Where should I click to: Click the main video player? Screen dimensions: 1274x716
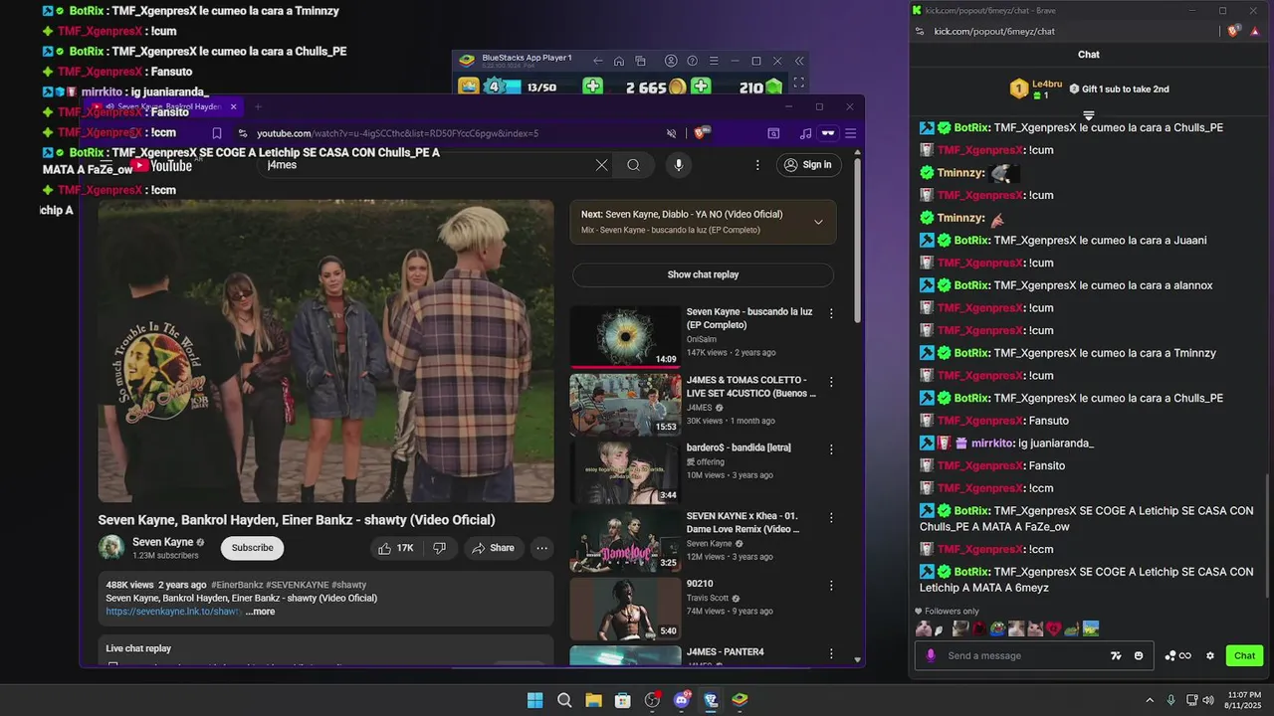325,351
